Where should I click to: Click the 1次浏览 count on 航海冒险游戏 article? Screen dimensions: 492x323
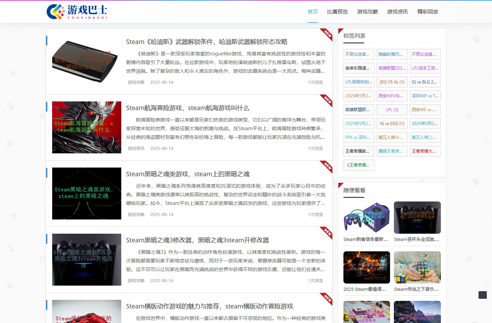coord(315,149)
